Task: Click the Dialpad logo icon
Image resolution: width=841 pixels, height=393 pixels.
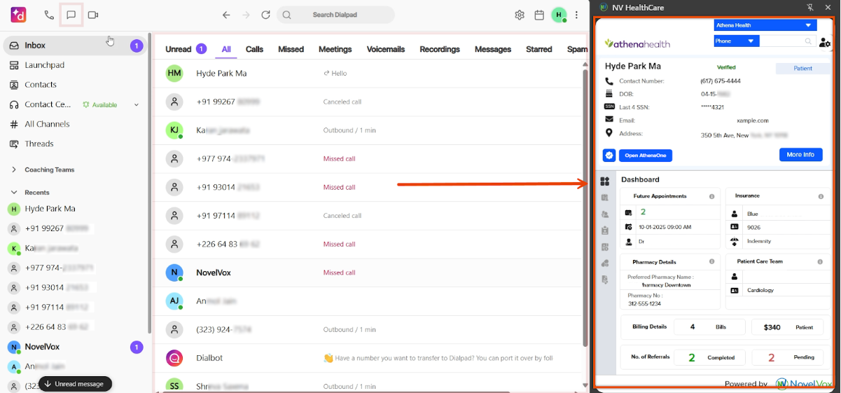Action: point(18,15)
